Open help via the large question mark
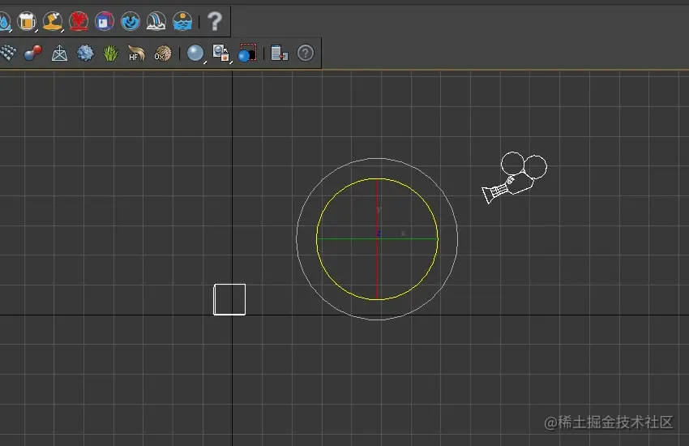 coord(215,21)
